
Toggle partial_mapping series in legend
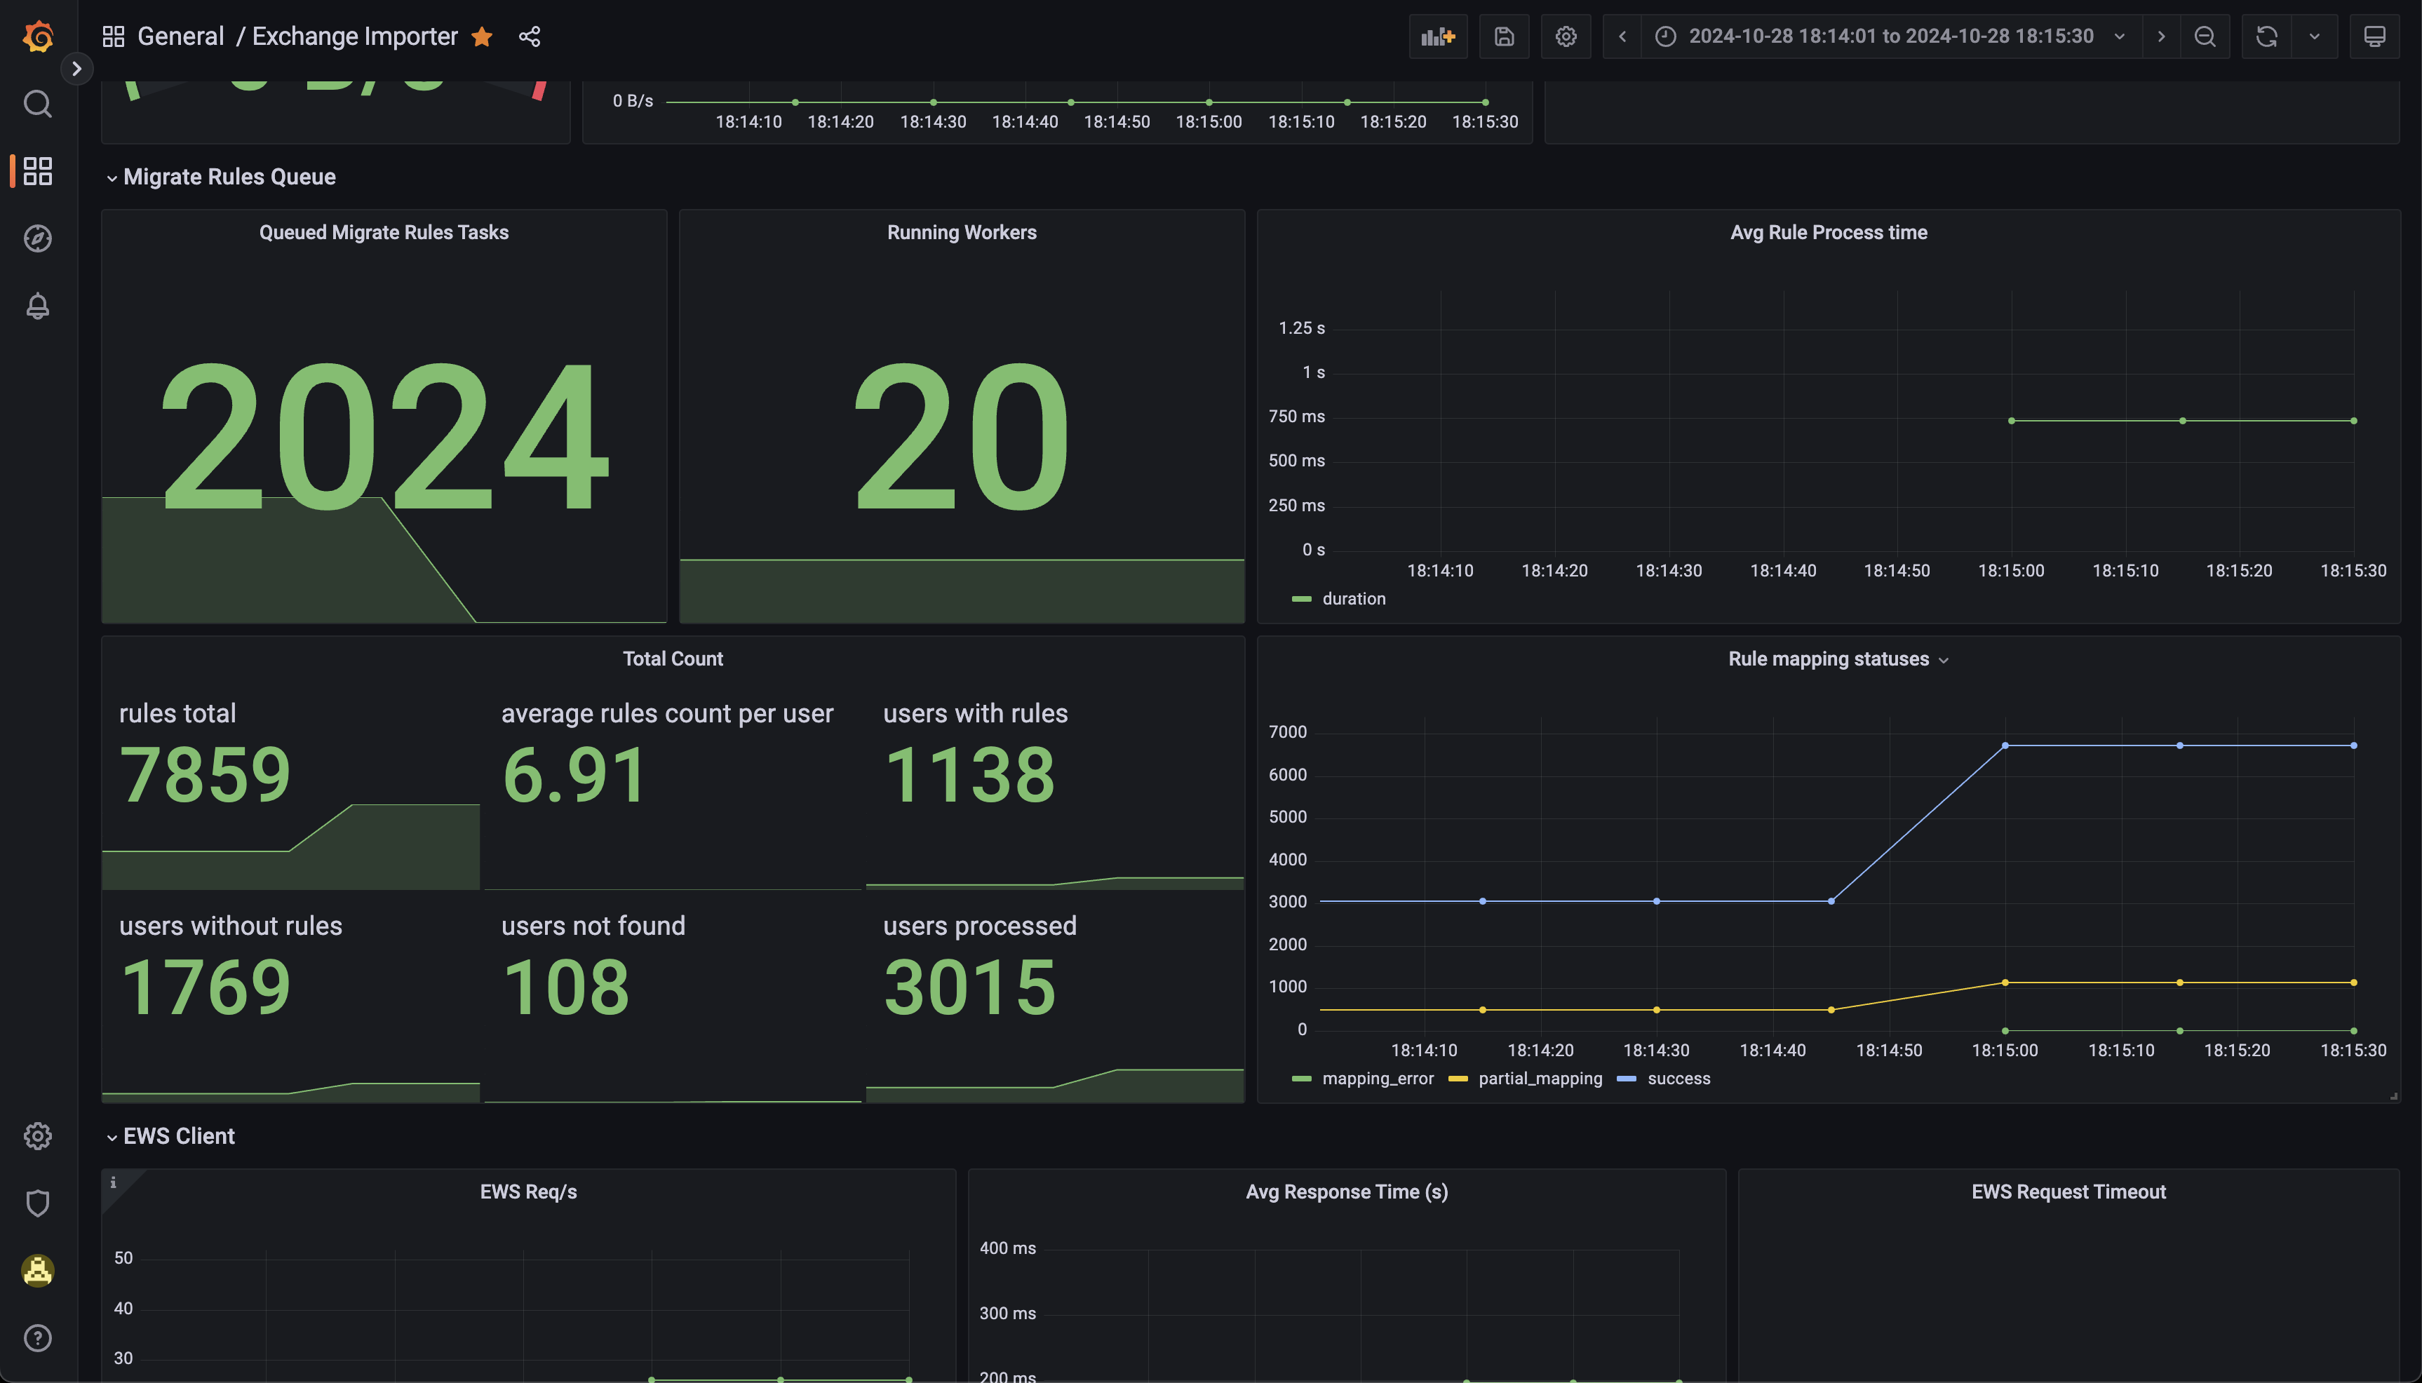coord(1539,1078)
